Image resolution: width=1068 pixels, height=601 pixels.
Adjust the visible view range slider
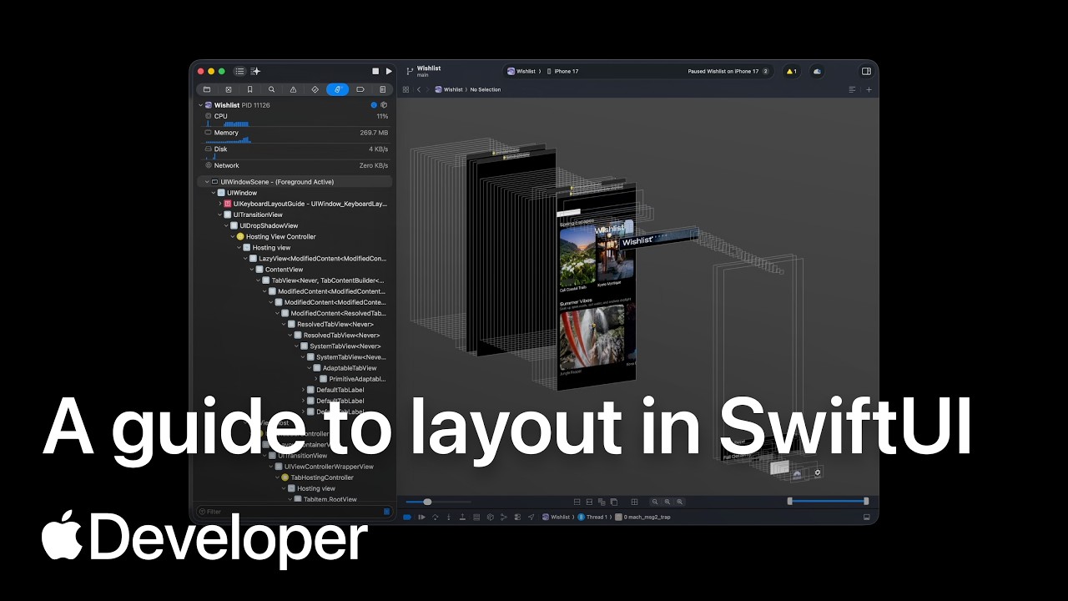coord(828,501)
